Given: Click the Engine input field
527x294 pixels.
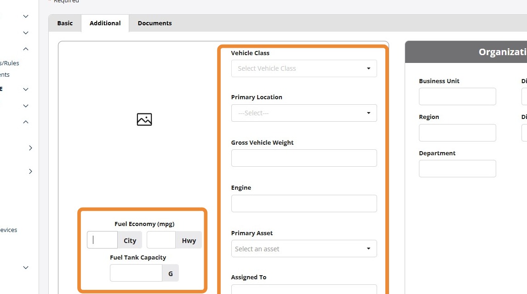Looking at the screenshot, I should click(x=304, y=204).
